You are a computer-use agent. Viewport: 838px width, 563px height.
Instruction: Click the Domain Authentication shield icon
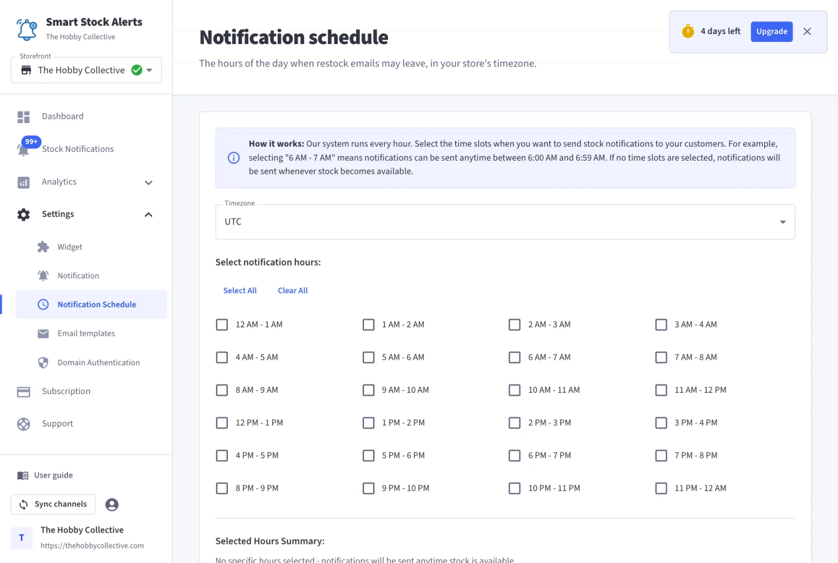(43, 362)
